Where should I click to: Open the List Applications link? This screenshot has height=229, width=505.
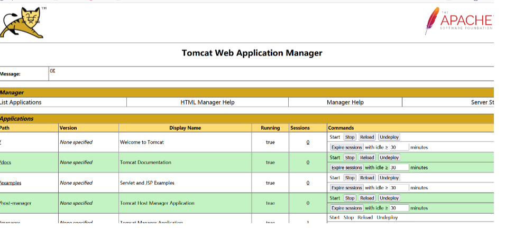(21, 102)
